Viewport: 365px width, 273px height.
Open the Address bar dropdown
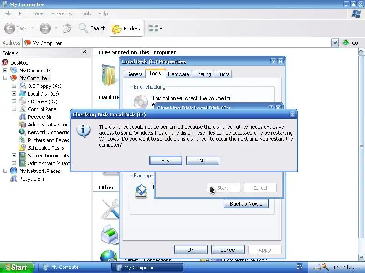point(335,43)
